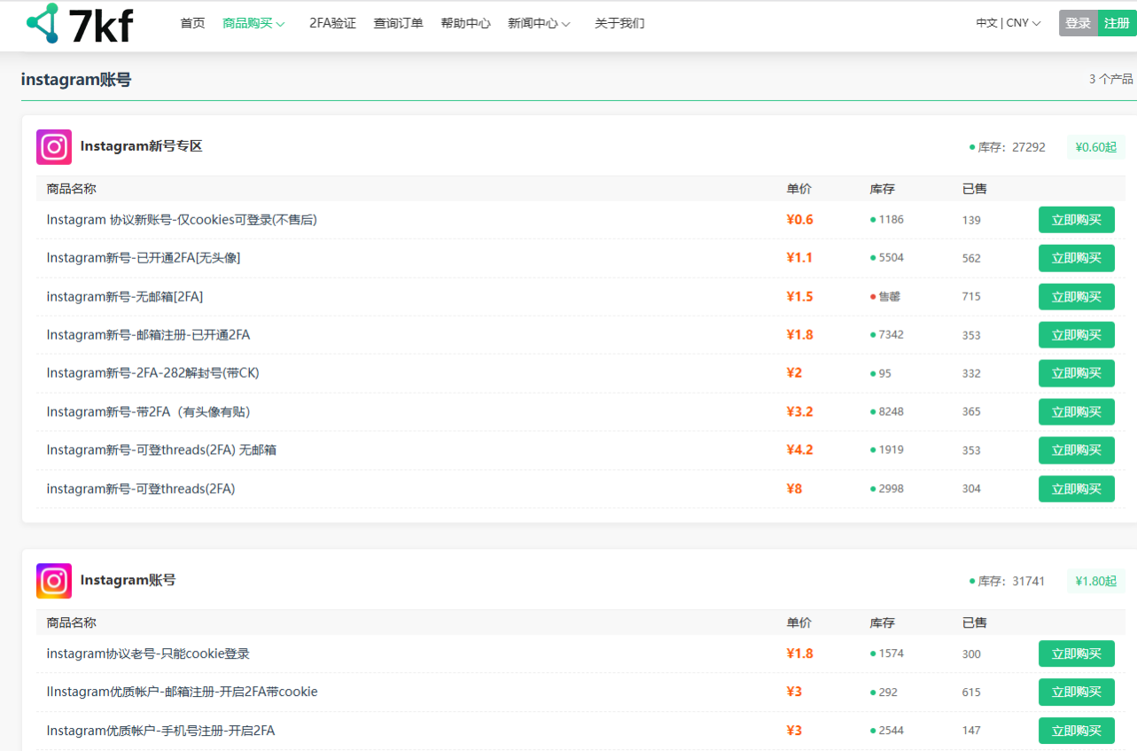Click sold count 715
This screenshot has width=1137, height=751.
971,297
